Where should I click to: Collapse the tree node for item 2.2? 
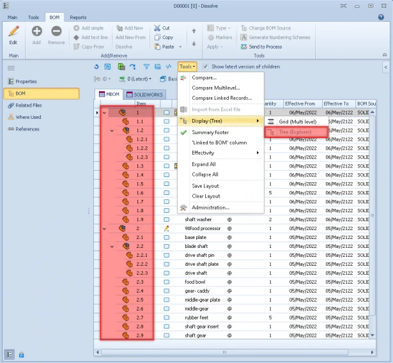tap(112, 246)
